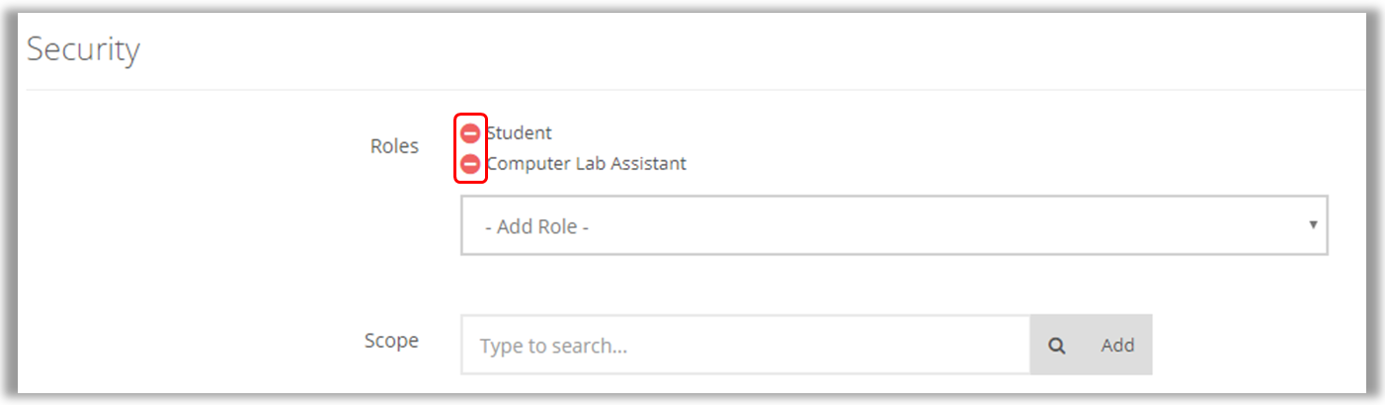Delete Computer Lab Assistant using its minus icon
The height and width of the screenshot is (405, 1385).
pyautogui.click(x=470, y=164)
